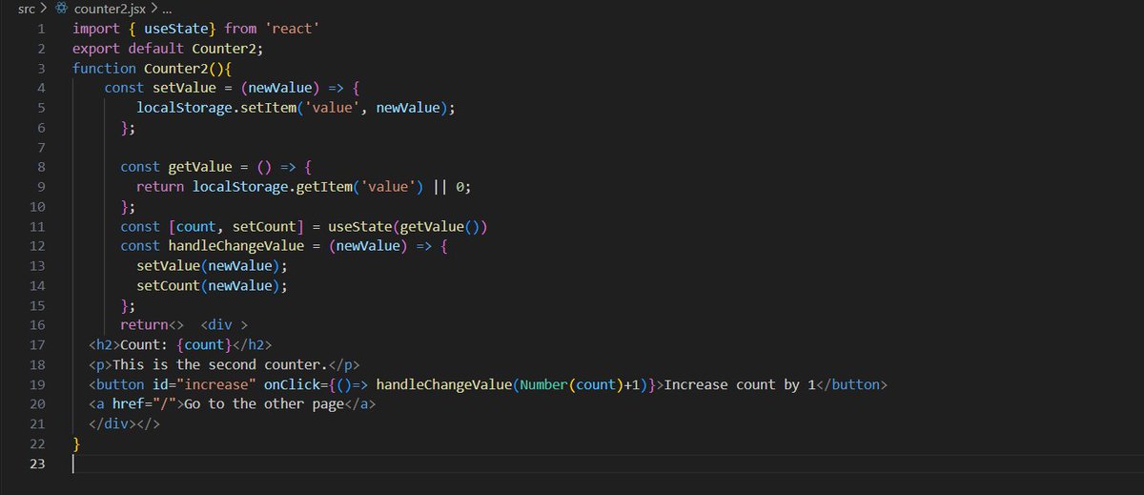The height and width of the screenshot is (495, 1144).
Task: Click the 'import' keyword on line 1
Action: click(96, 29)
